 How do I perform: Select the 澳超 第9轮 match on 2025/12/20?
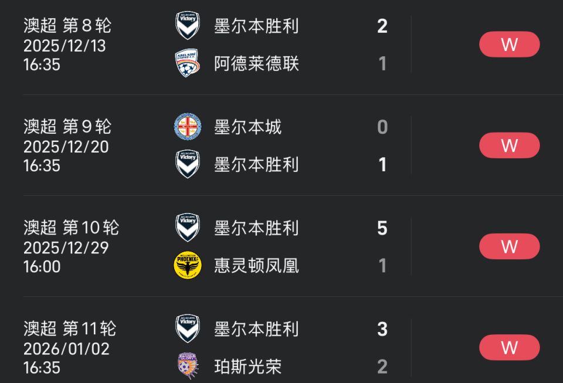tap(67, 145)
